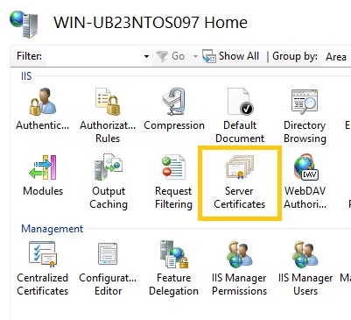Open IIS Manager Users
351x320 pixels.
(305, 268)
